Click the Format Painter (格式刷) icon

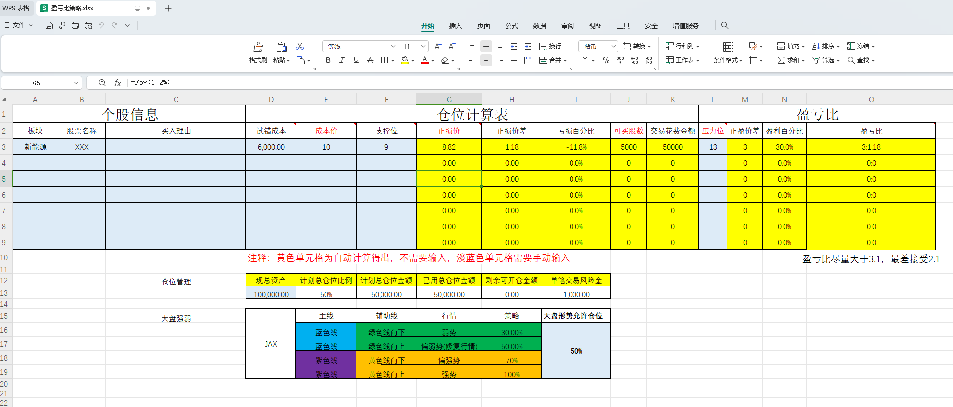click(x=258, y=47)
